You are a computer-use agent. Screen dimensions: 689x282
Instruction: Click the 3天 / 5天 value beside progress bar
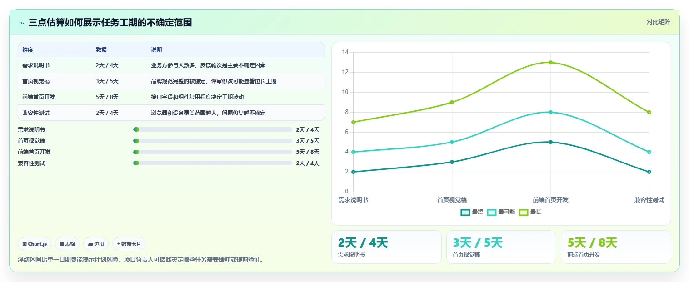(308, 141)
